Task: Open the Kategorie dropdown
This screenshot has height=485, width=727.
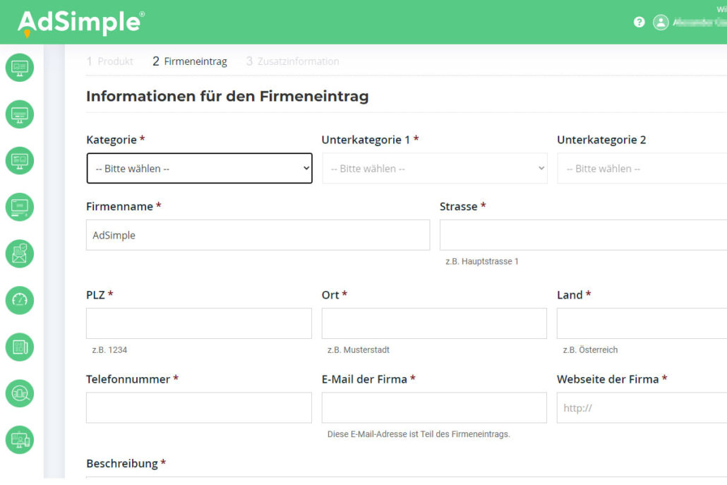Action: coord(198,168)
